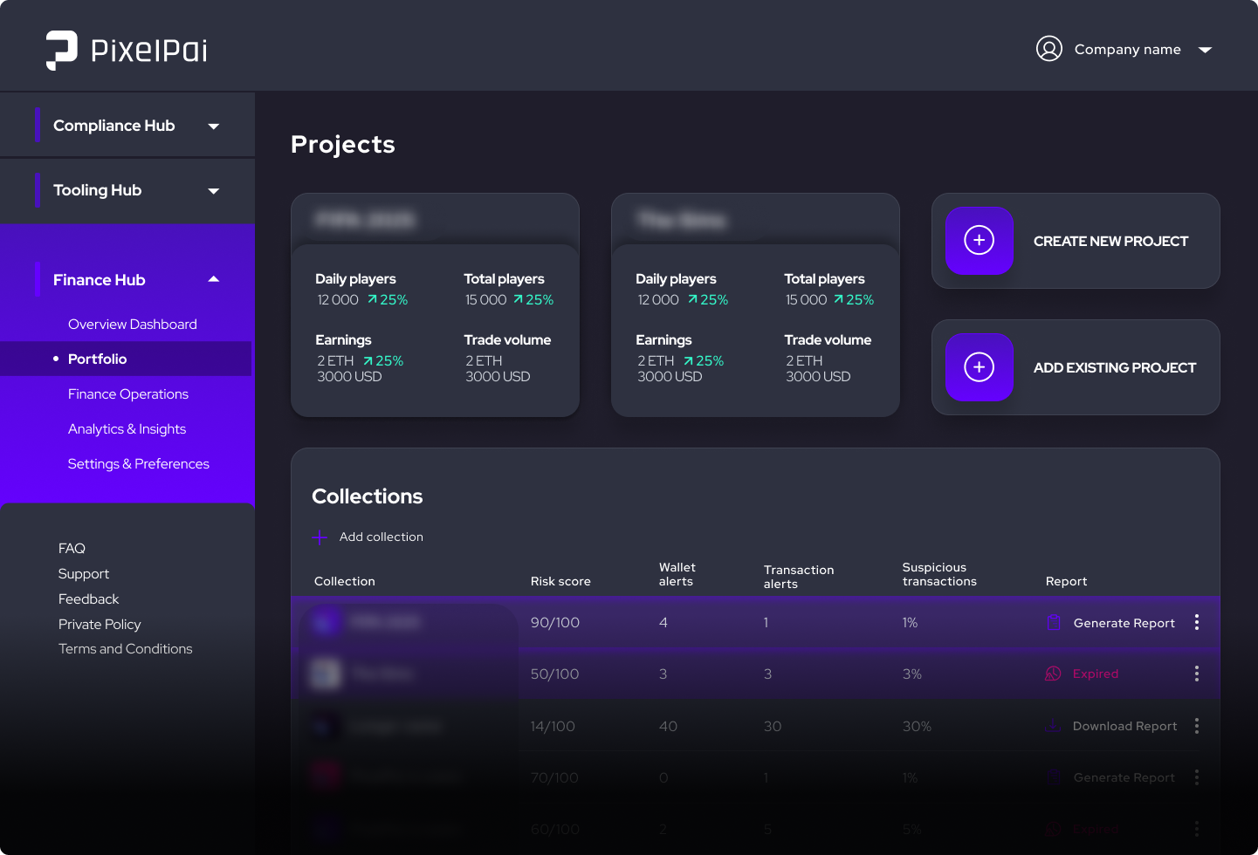1258x855 pixels.
Task: Click the Suspicious transactions column header
Action: [x=939, y=574]
